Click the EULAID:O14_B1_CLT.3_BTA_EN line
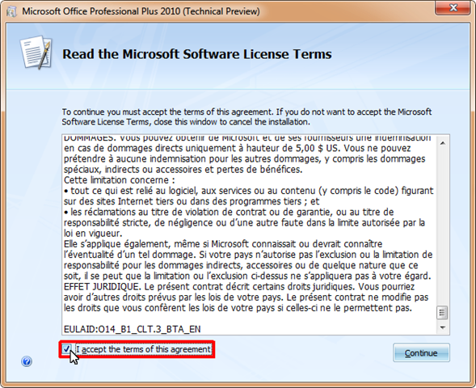 (132, 329)
